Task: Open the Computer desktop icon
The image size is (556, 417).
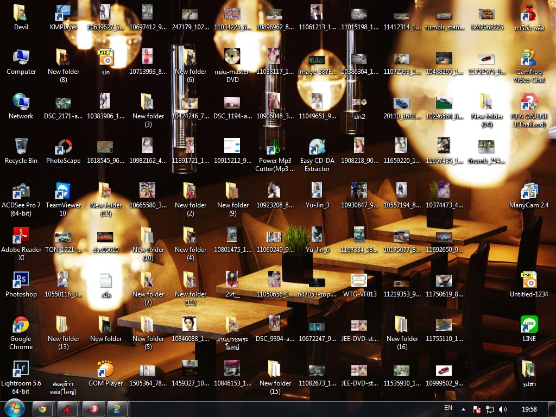Action: (21, 62)
